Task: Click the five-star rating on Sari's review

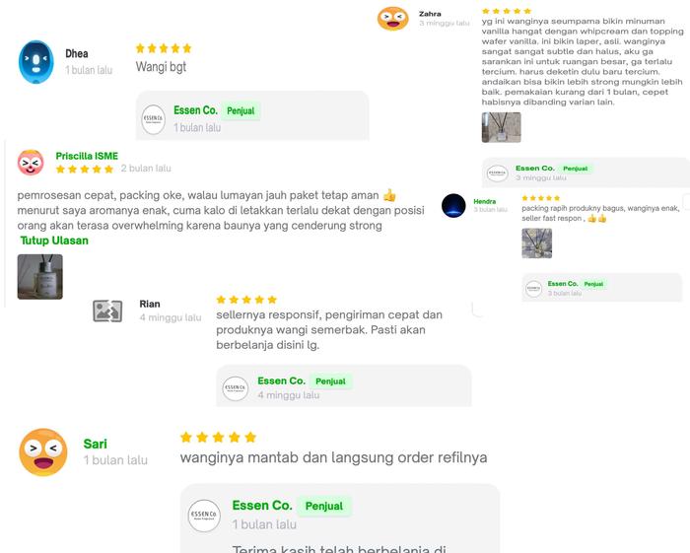Action: [217, 437]
